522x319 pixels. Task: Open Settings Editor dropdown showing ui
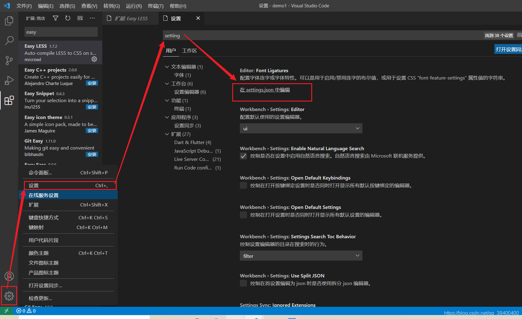click(301, 128)
